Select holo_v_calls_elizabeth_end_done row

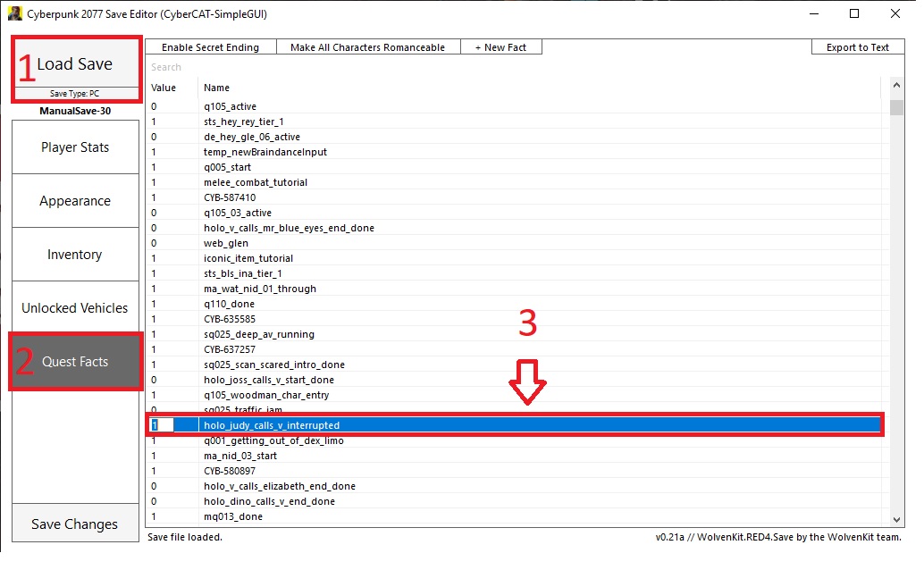pos(514,486)
